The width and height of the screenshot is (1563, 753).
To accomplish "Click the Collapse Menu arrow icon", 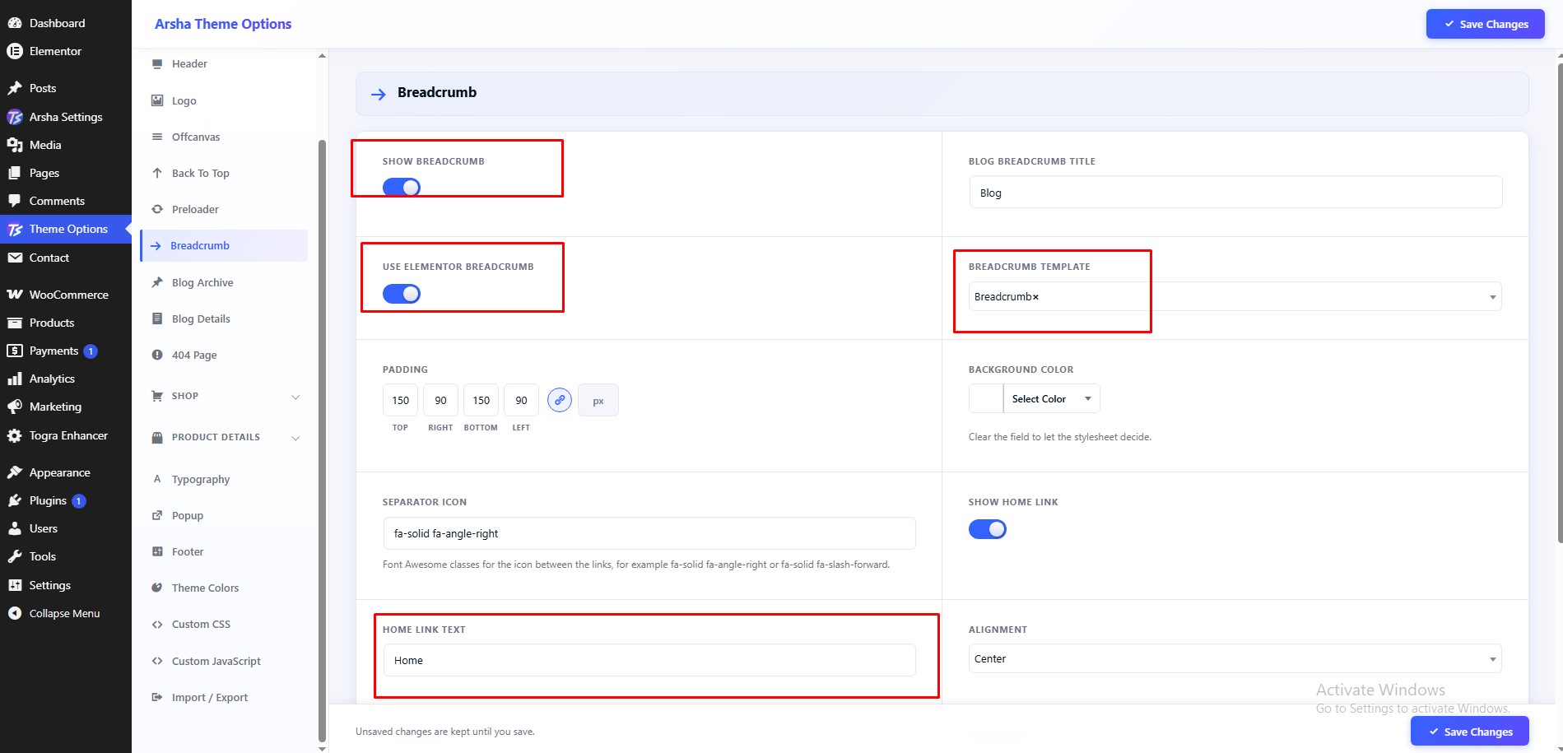I will 14,613.
